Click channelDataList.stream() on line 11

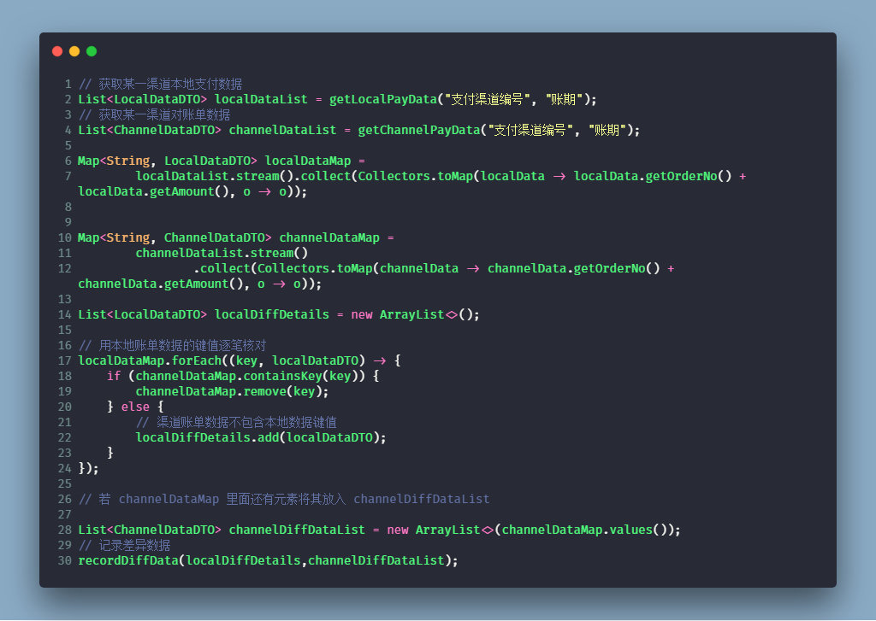click(x=222, y=254)
